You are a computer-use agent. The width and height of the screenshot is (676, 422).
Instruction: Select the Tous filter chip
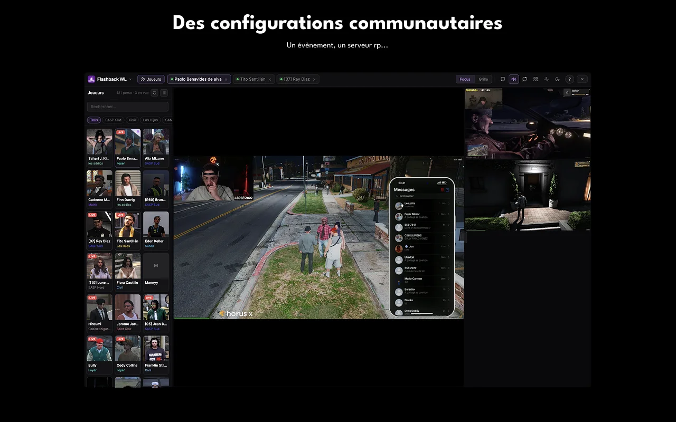click(94, 120)
